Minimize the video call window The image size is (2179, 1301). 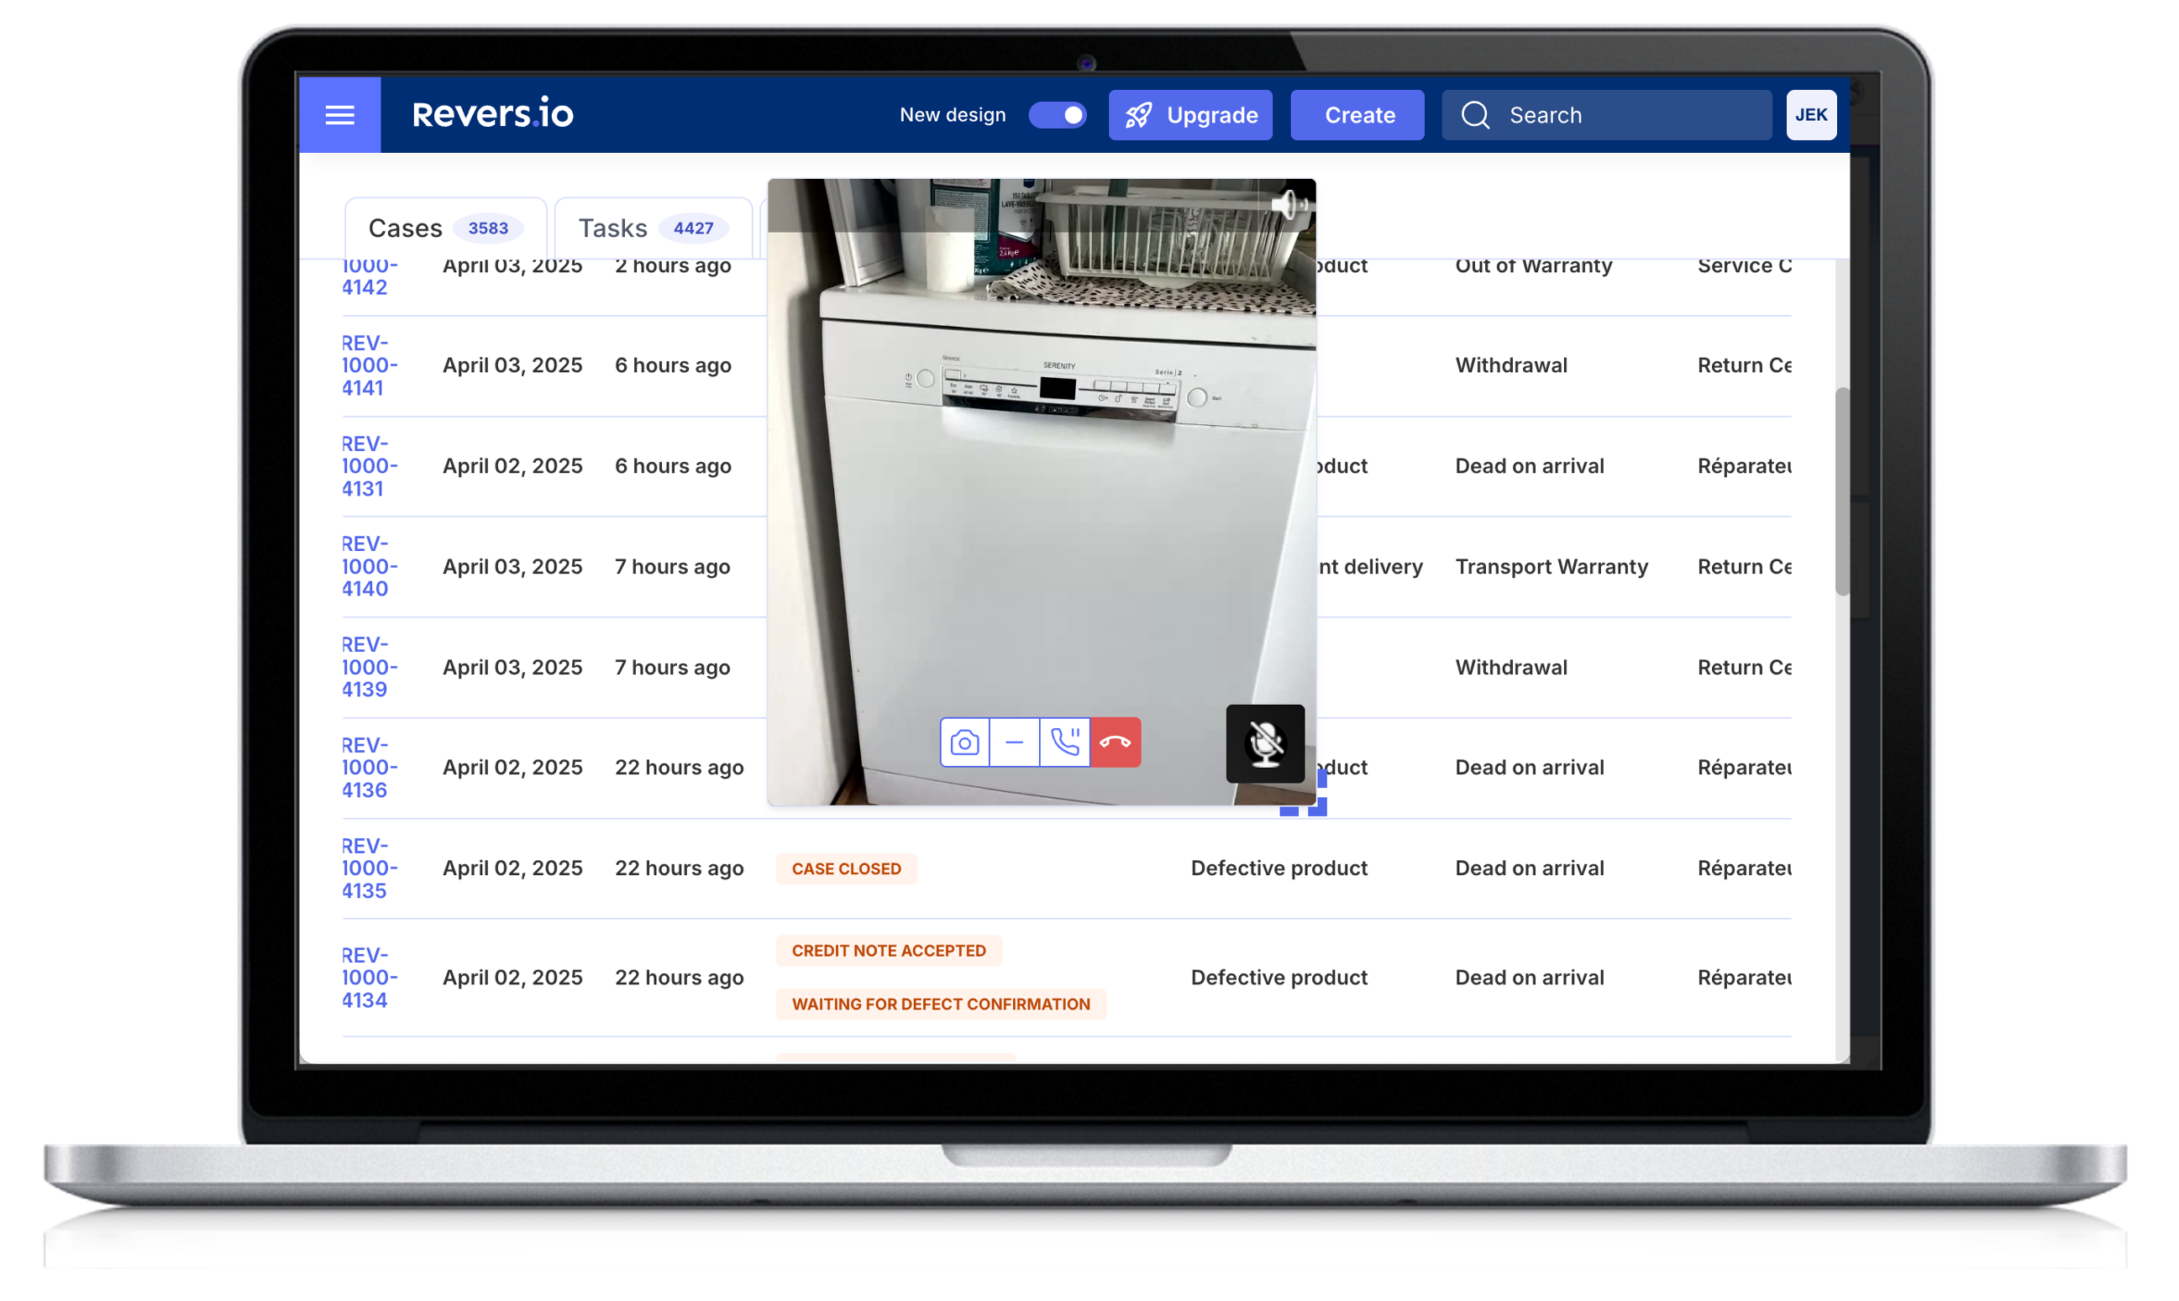(1015, 742)
